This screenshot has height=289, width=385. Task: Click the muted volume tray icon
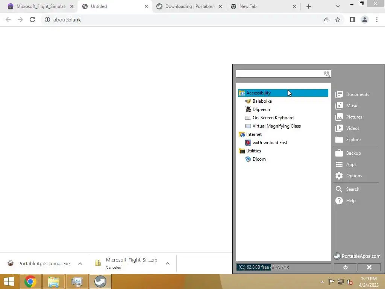click(349, 282)
